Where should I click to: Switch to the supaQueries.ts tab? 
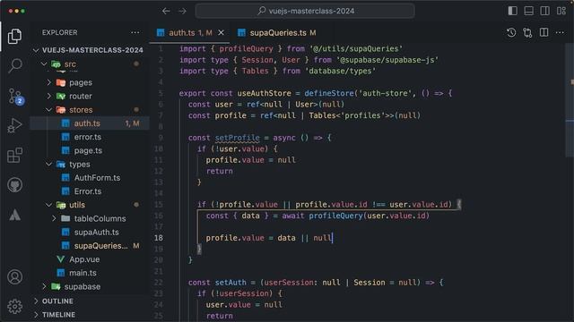[277, 33]
